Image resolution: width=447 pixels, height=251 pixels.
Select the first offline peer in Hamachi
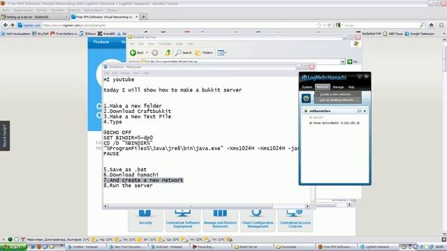[316, 118]
